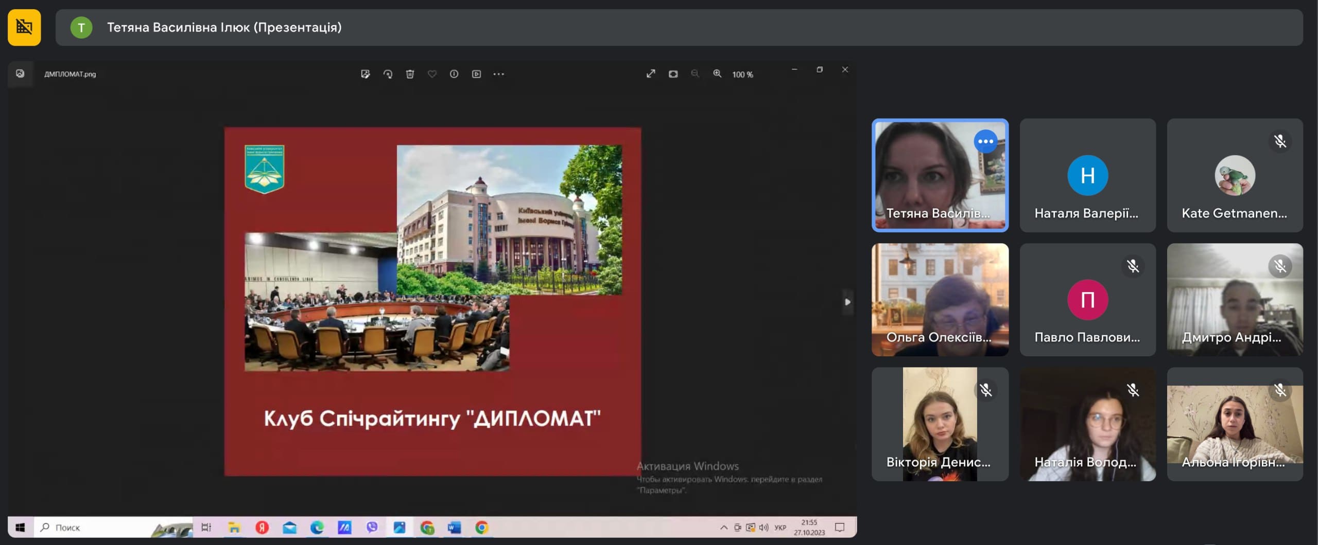
Task: Open the Windows Start menu
Action: coord(20,528)
